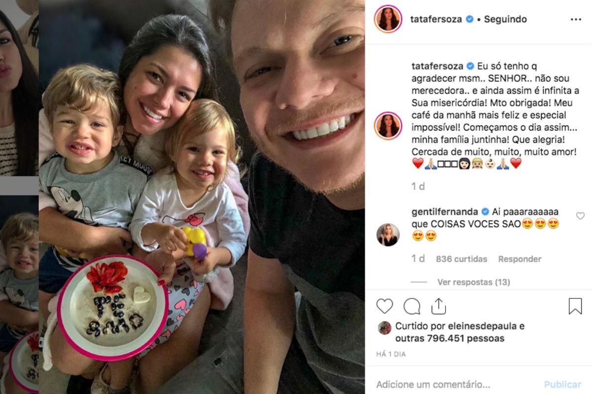Viewport: 592px width, 394px height.
Task: Click tatafersoza's verified badge in the header
Action: 470,19
